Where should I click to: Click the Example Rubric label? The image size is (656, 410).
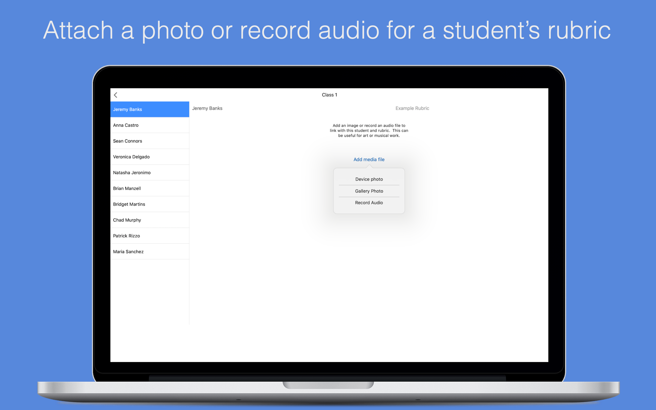[x=412, y=108]
